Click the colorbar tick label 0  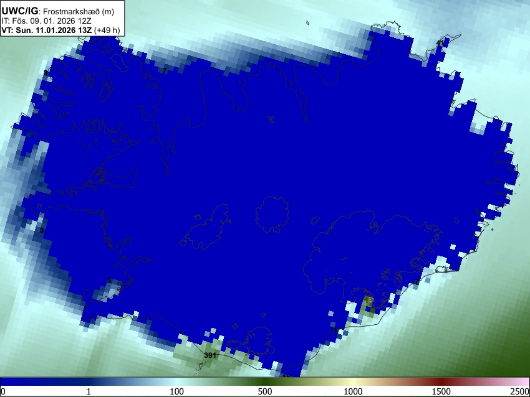[3, 391]
